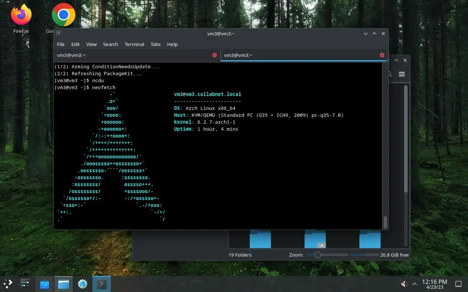Expand the hidden system tray icons arrow
The height and width of the screenshot is (292, 468).
[415, 284]
